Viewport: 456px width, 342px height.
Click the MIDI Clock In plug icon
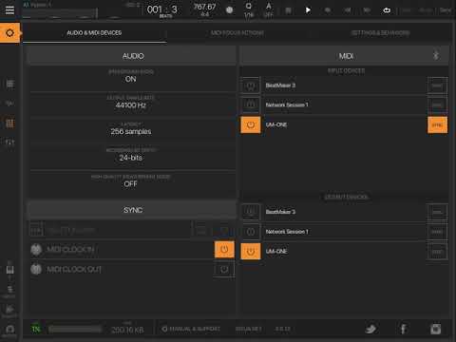pos(36,250)
